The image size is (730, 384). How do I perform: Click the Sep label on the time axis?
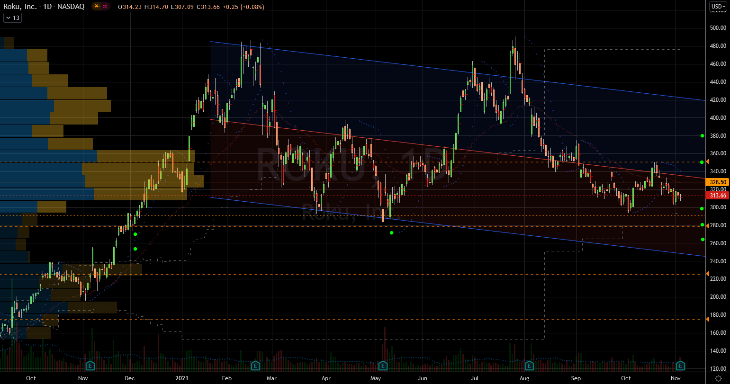pyautogui.click(x=576, y=378)
